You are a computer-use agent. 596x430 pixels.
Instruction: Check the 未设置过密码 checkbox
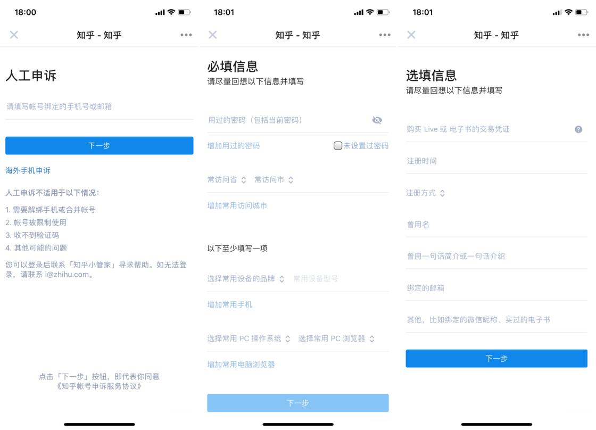coord(337,146)
